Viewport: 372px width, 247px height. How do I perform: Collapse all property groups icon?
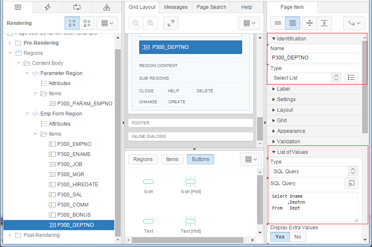click(310, 23)
